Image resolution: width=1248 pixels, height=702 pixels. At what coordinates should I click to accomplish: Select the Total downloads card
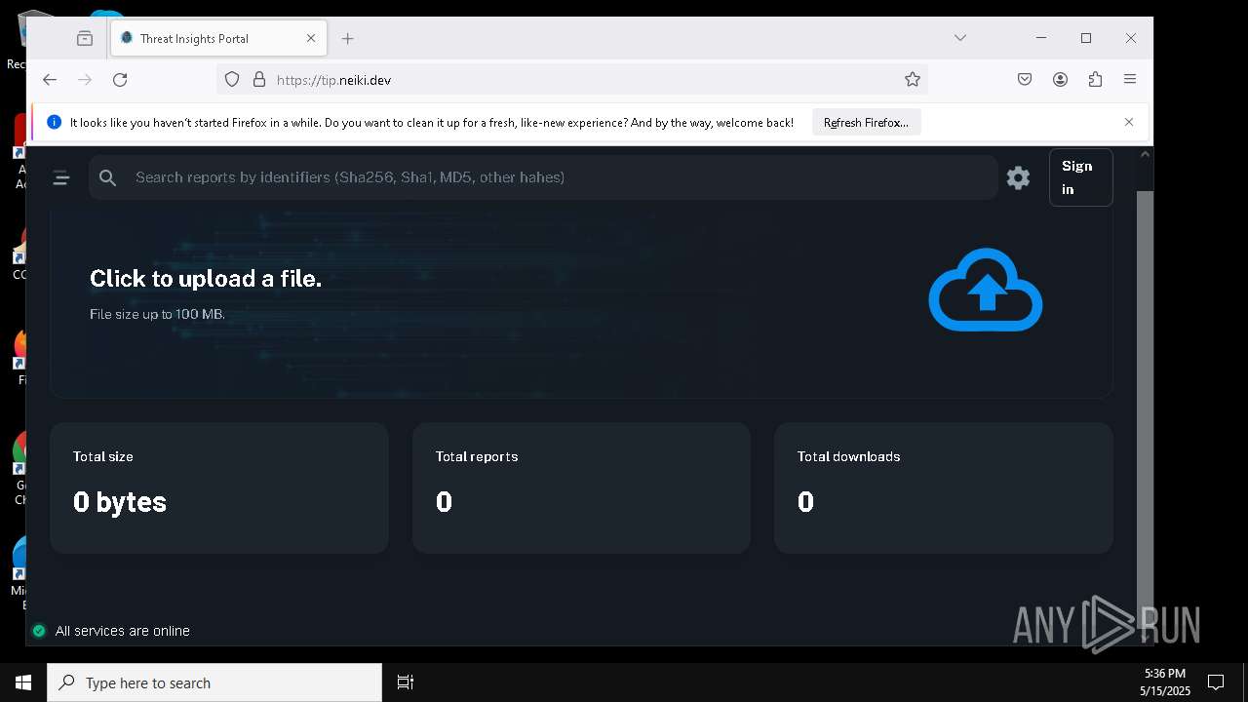tap(944, 488)
